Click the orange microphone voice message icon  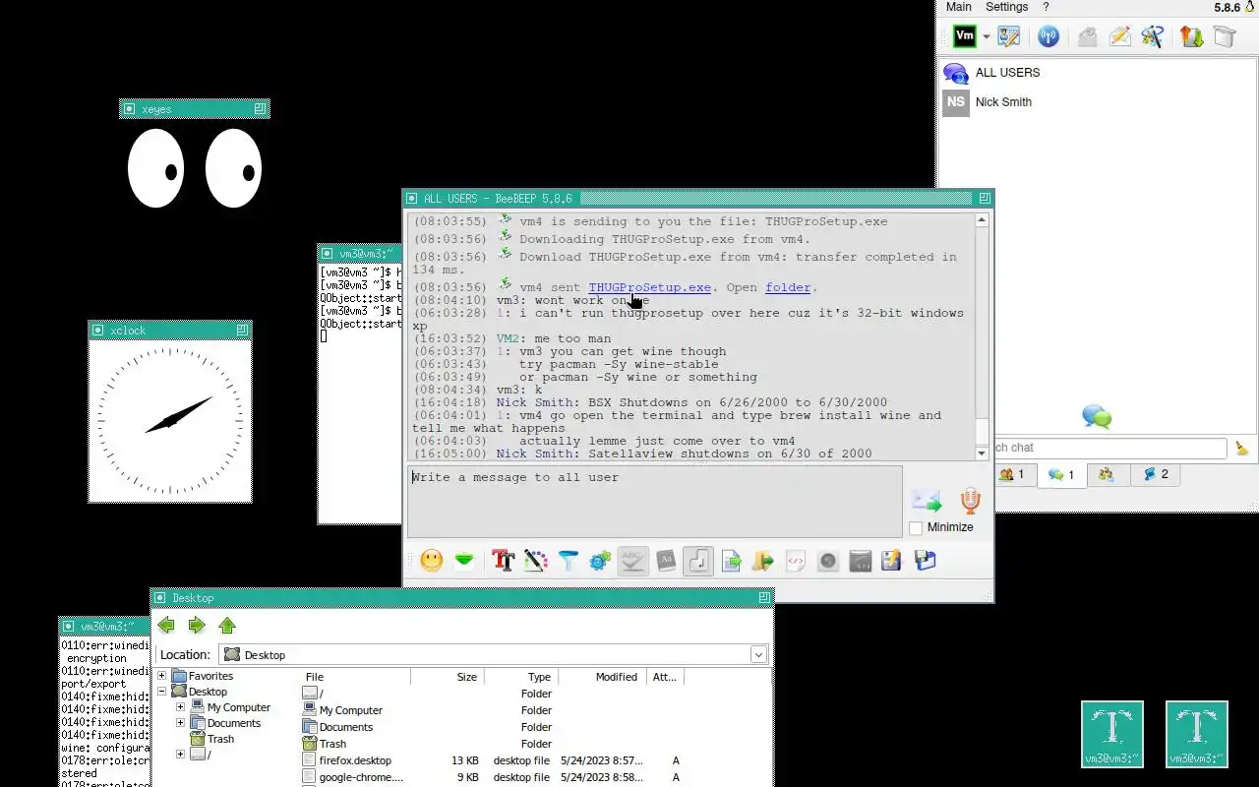point(971,501)
